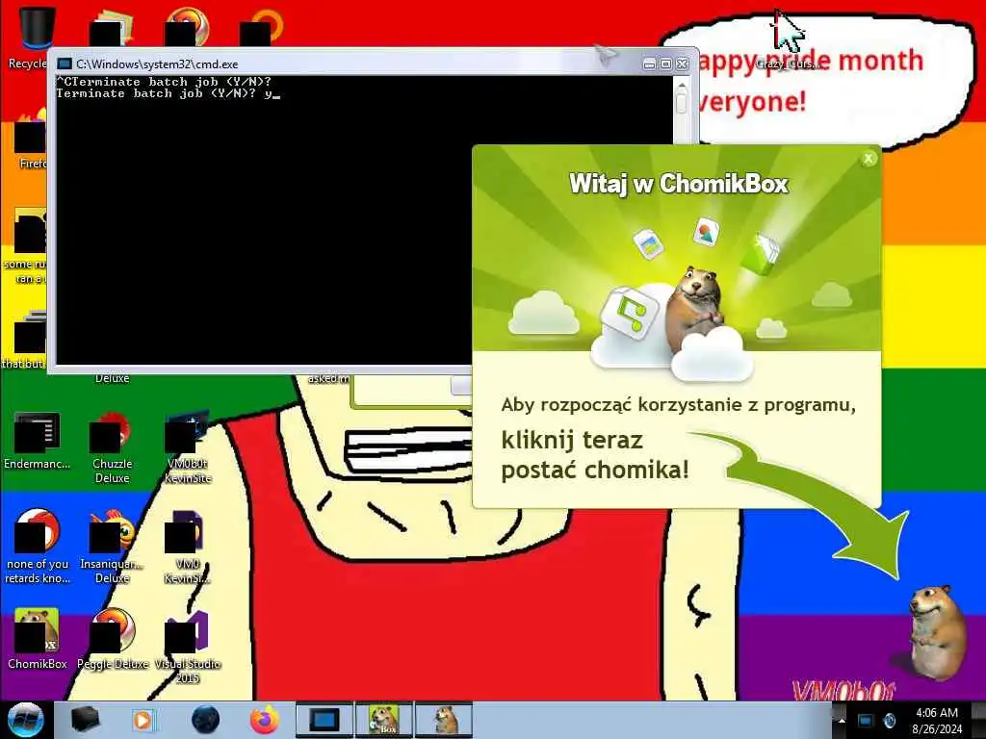986x739 pixels.
Task: Click the hamster character in the corner
Action: click(x=937, y=631)
